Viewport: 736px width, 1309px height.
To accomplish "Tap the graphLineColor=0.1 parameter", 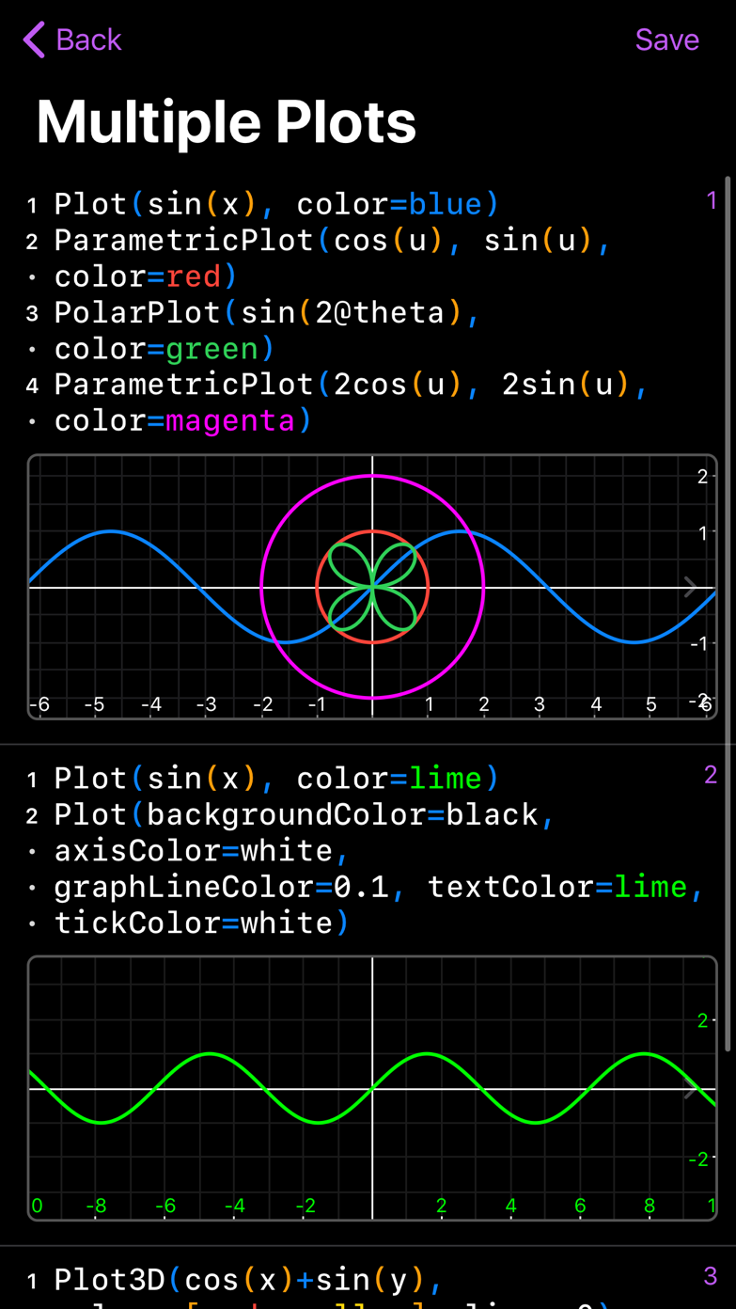I will [x=221, y=887].
